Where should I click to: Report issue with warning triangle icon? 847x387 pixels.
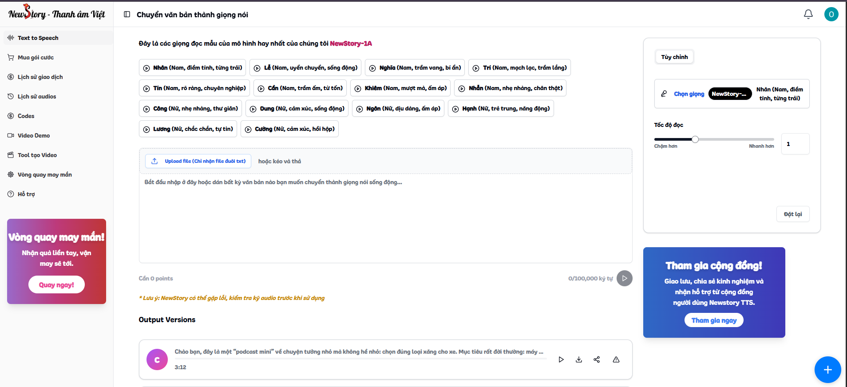(616, 359)
